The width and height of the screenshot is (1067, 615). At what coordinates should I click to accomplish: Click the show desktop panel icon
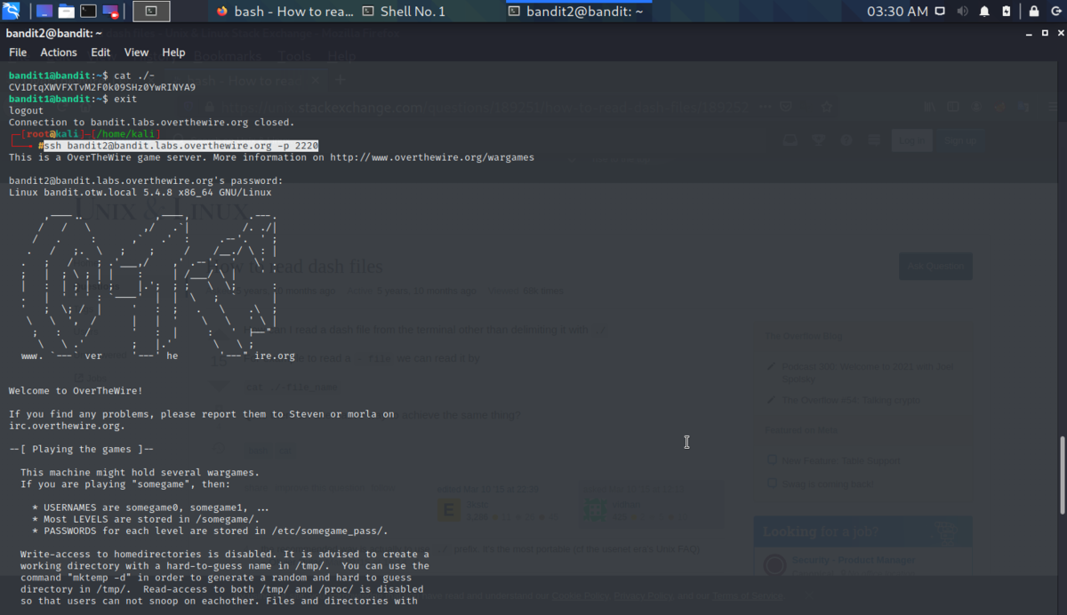click(44, 12)
